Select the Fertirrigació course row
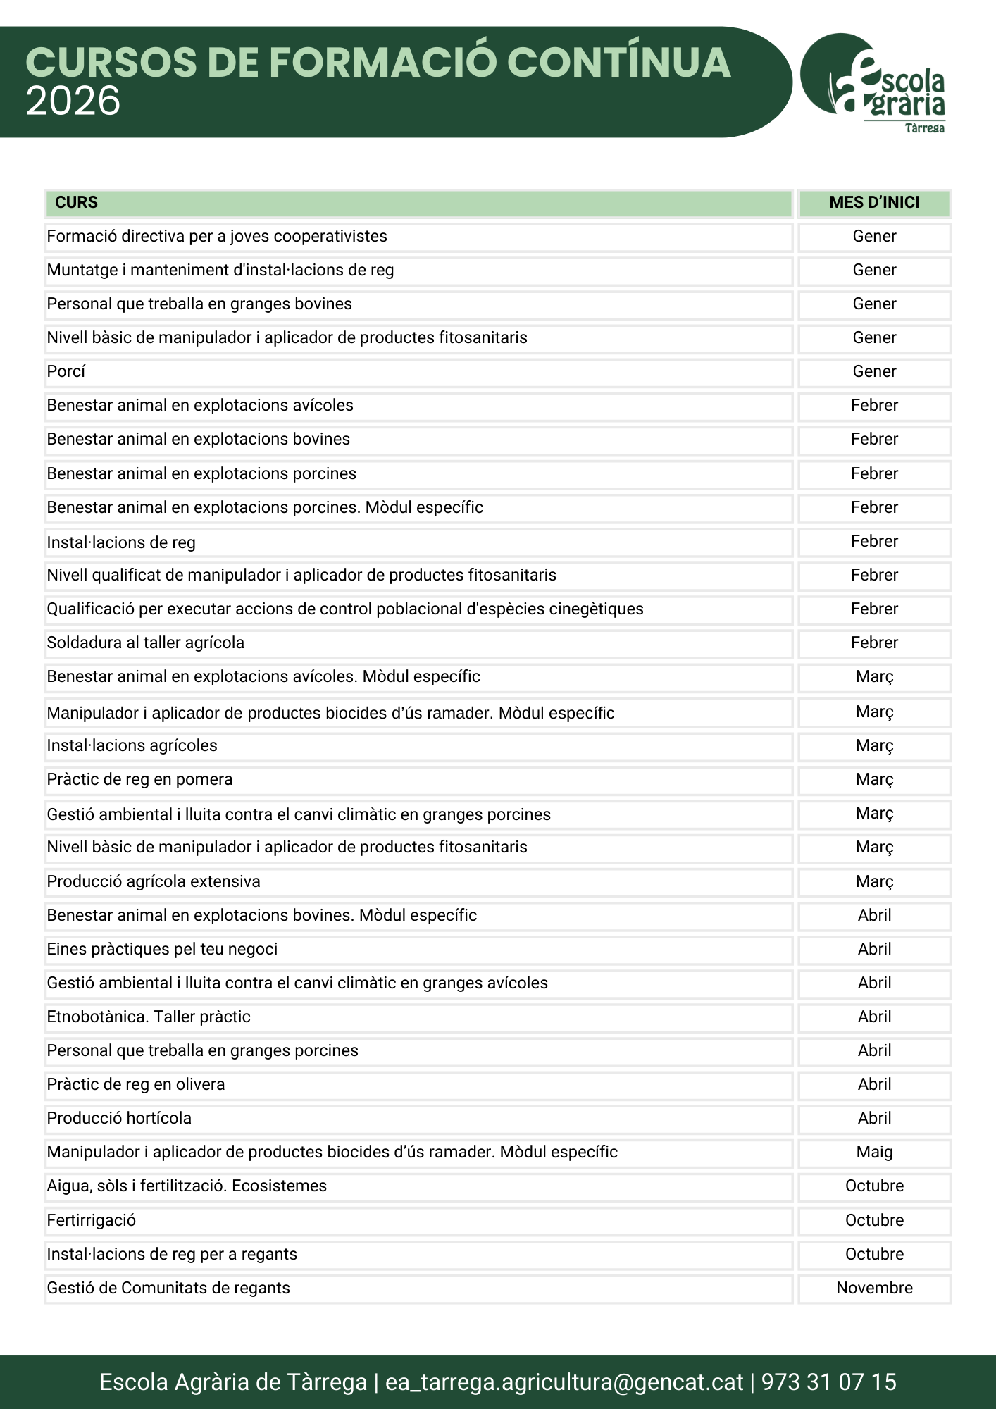This screenshot has height=1409, width=996. [x=419, y=1221]
